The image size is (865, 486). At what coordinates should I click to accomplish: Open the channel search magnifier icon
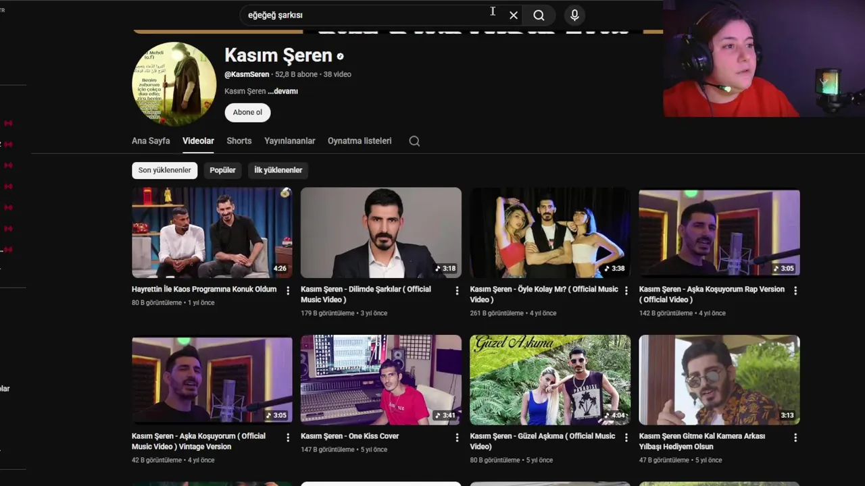[x=414, y=141]
